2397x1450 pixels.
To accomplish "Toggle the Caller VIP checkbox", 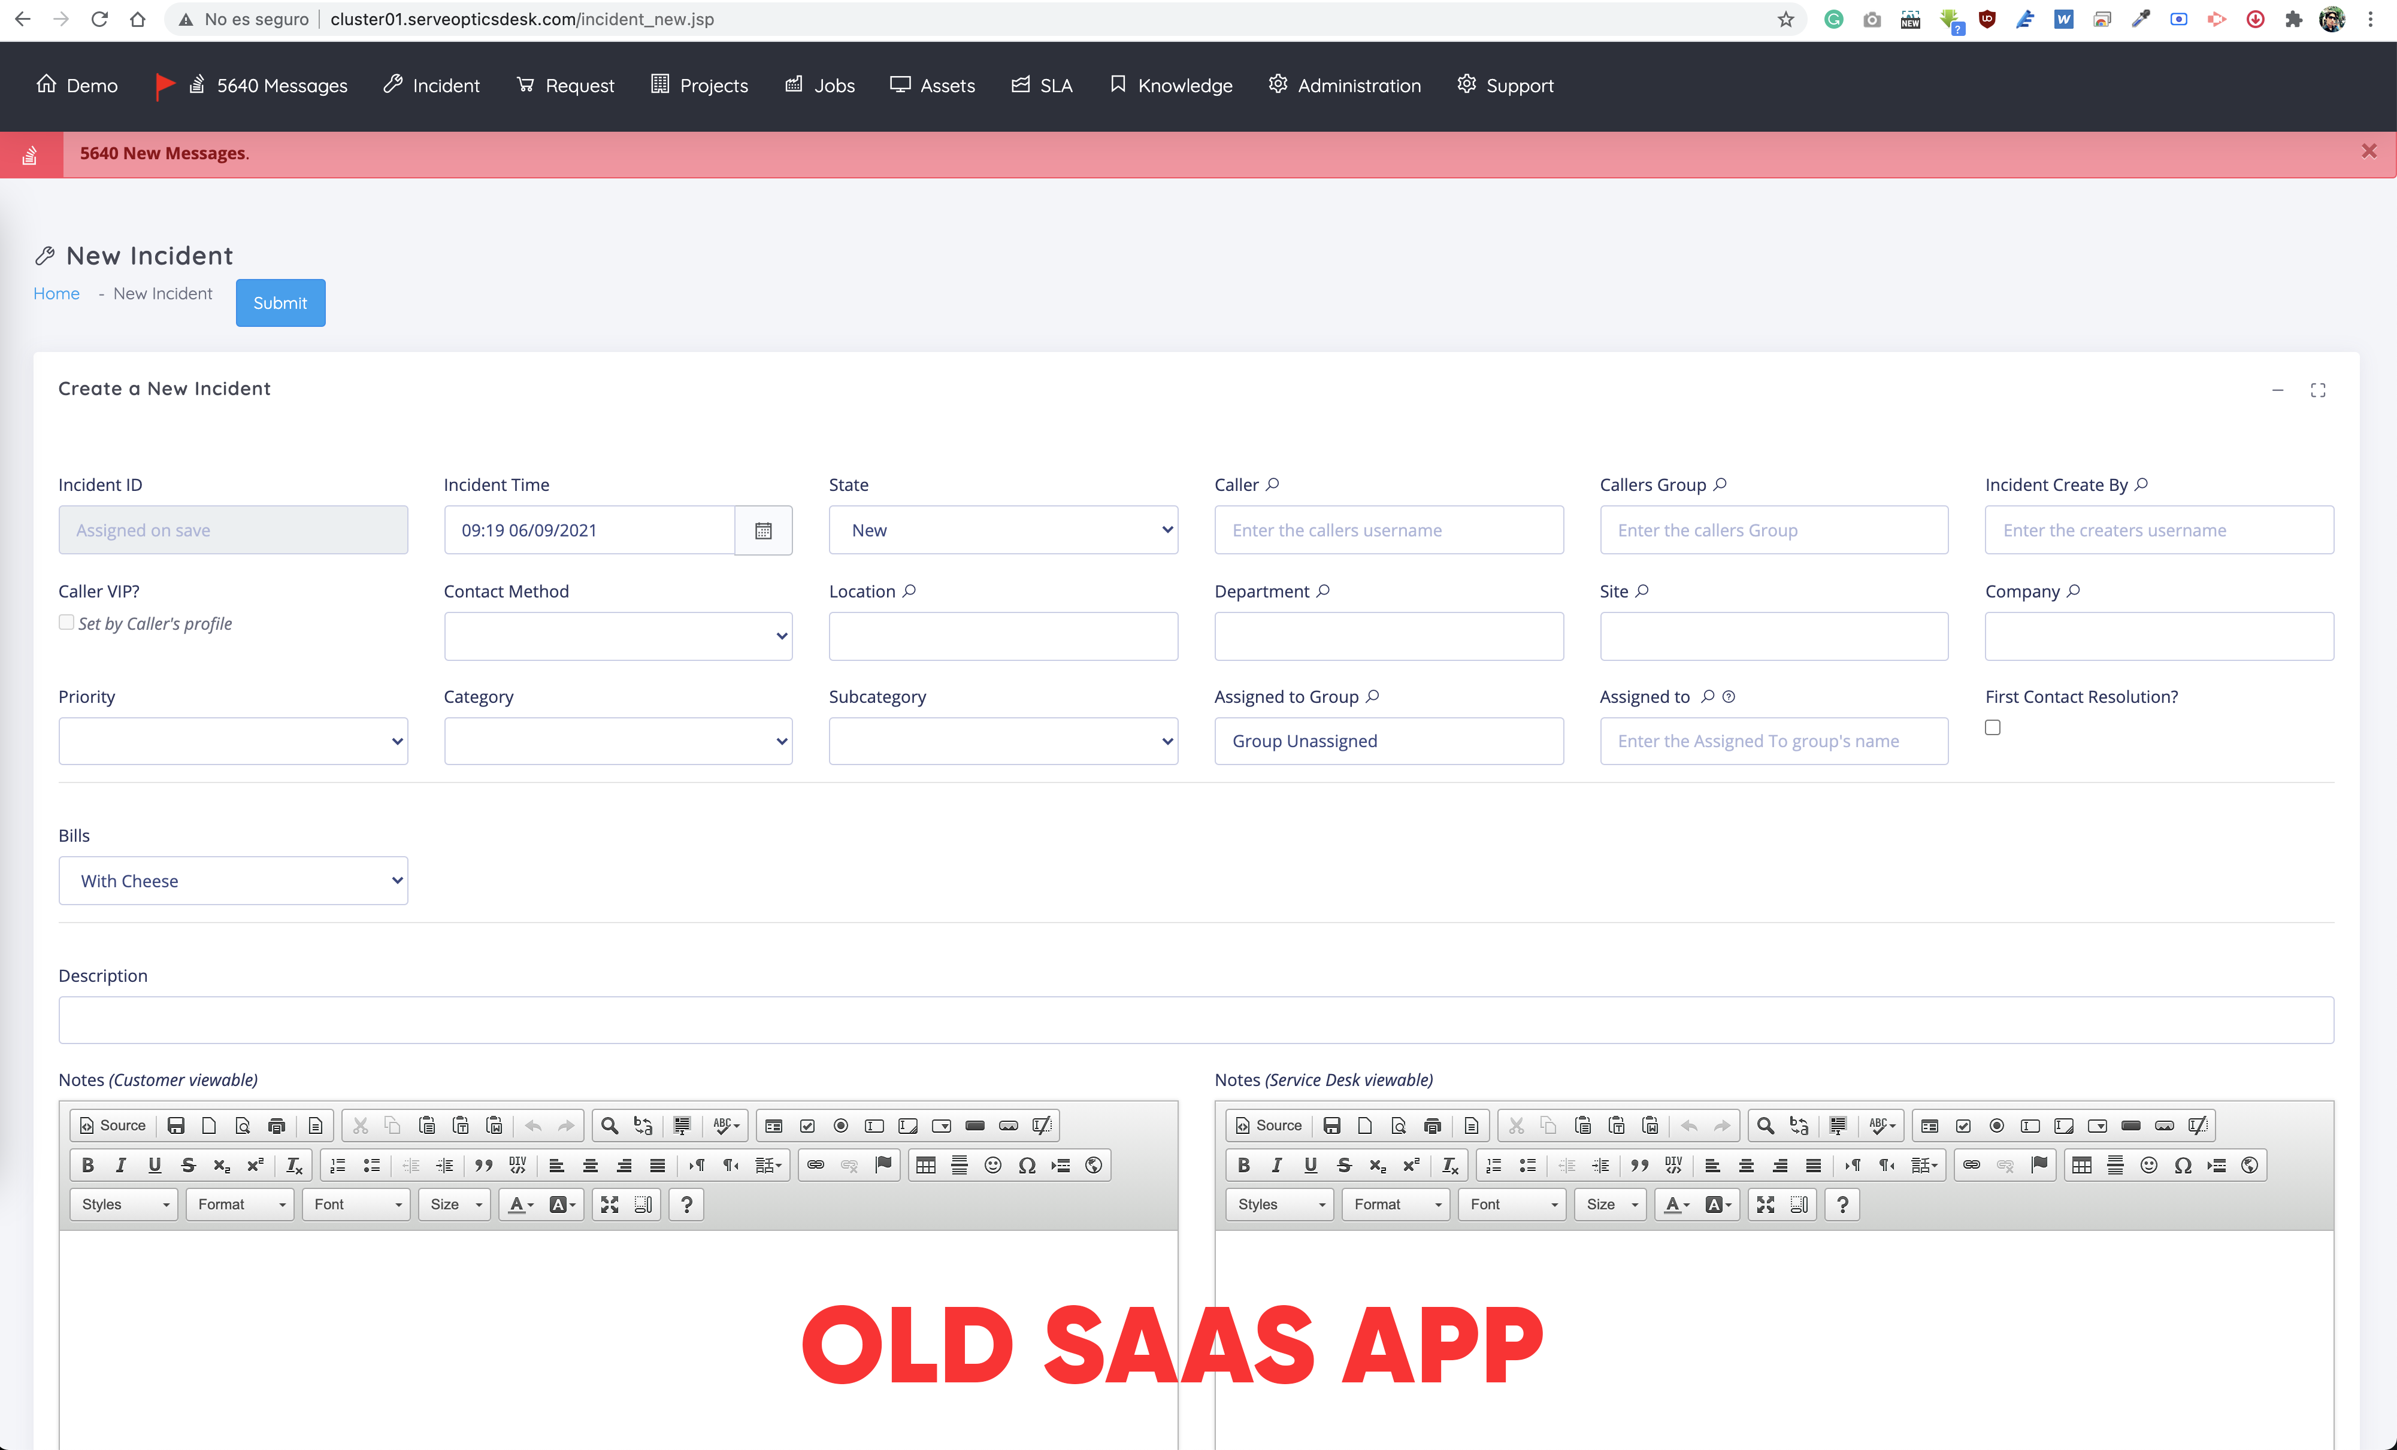I will point(66,623).
